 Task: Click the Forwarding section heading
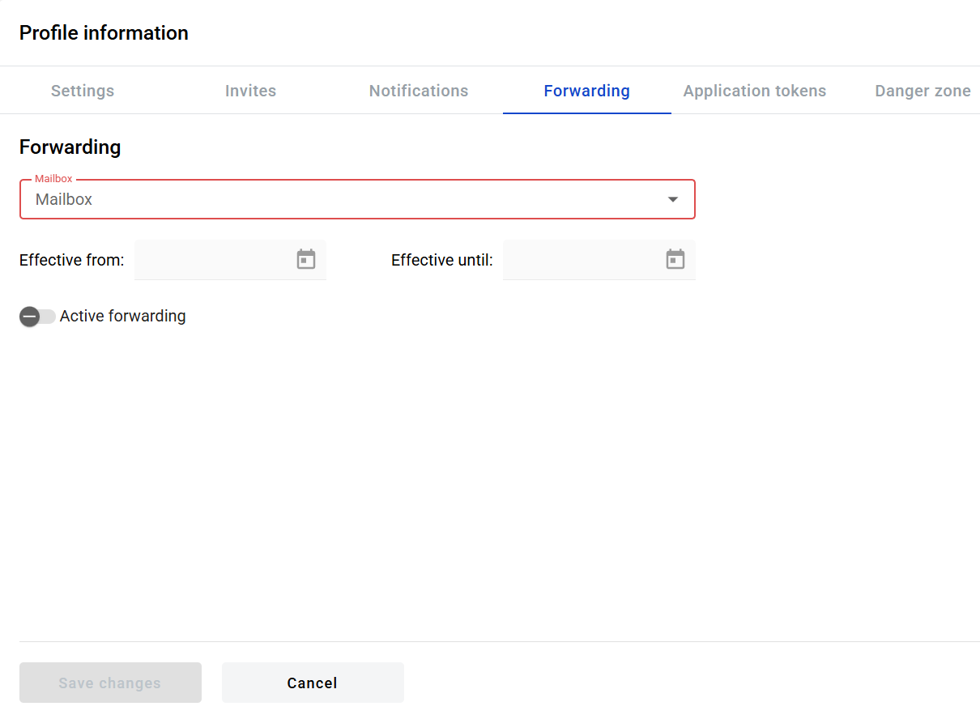pos(70,147)
